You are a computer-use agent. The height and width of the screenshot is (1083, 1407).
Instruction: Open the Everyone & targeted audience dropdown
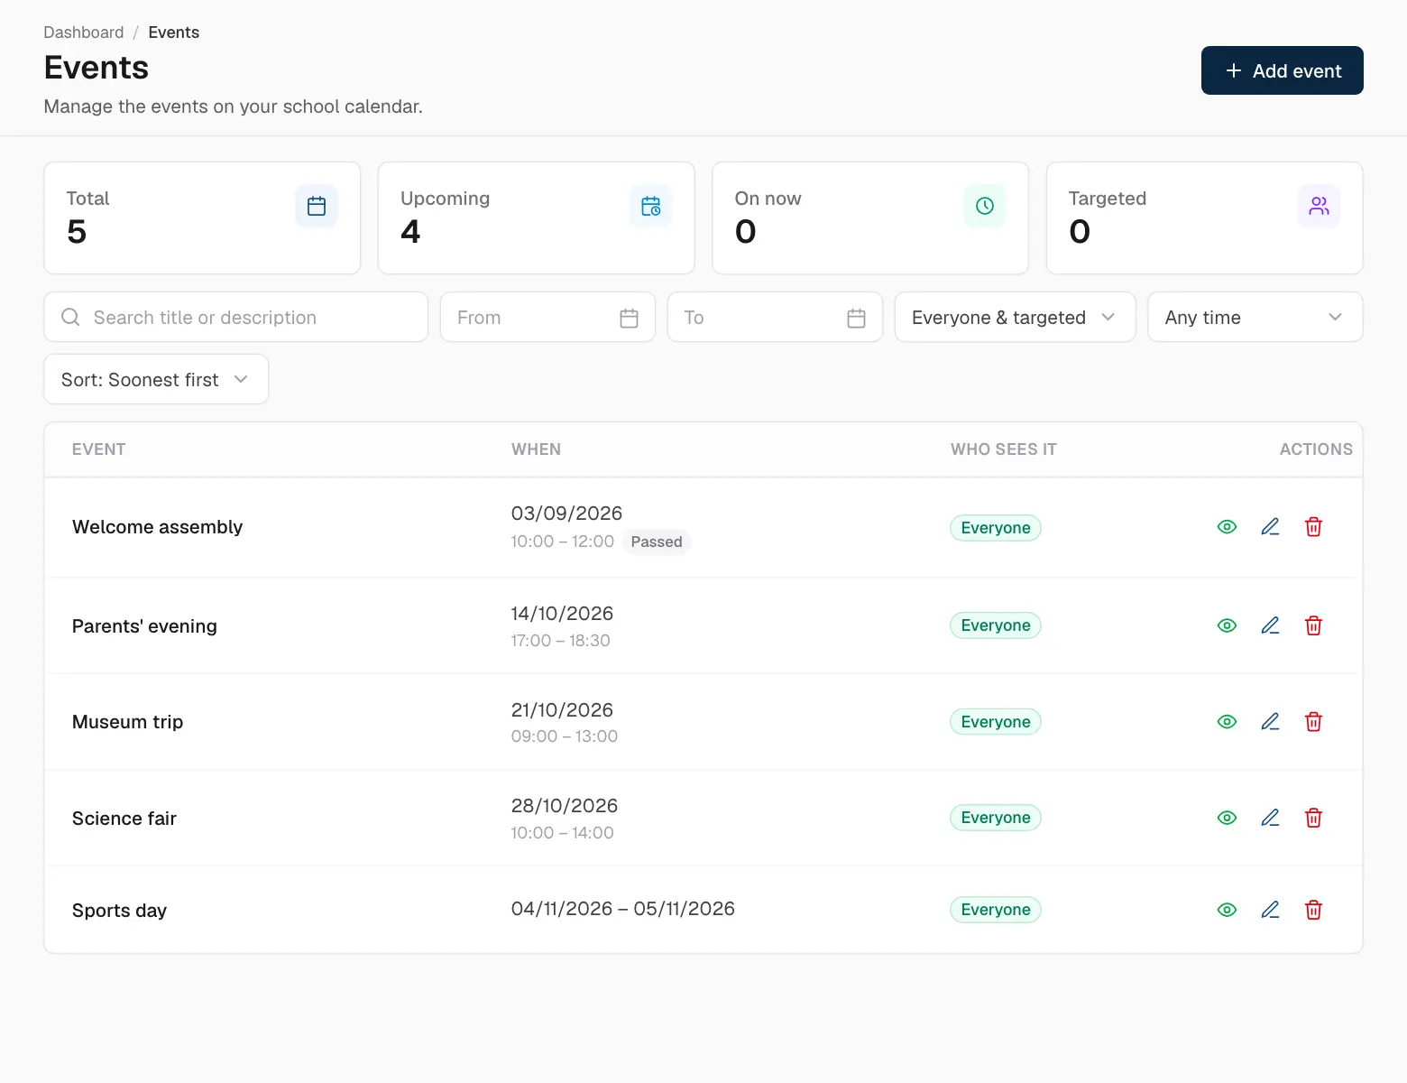[x=1015, y=317]
